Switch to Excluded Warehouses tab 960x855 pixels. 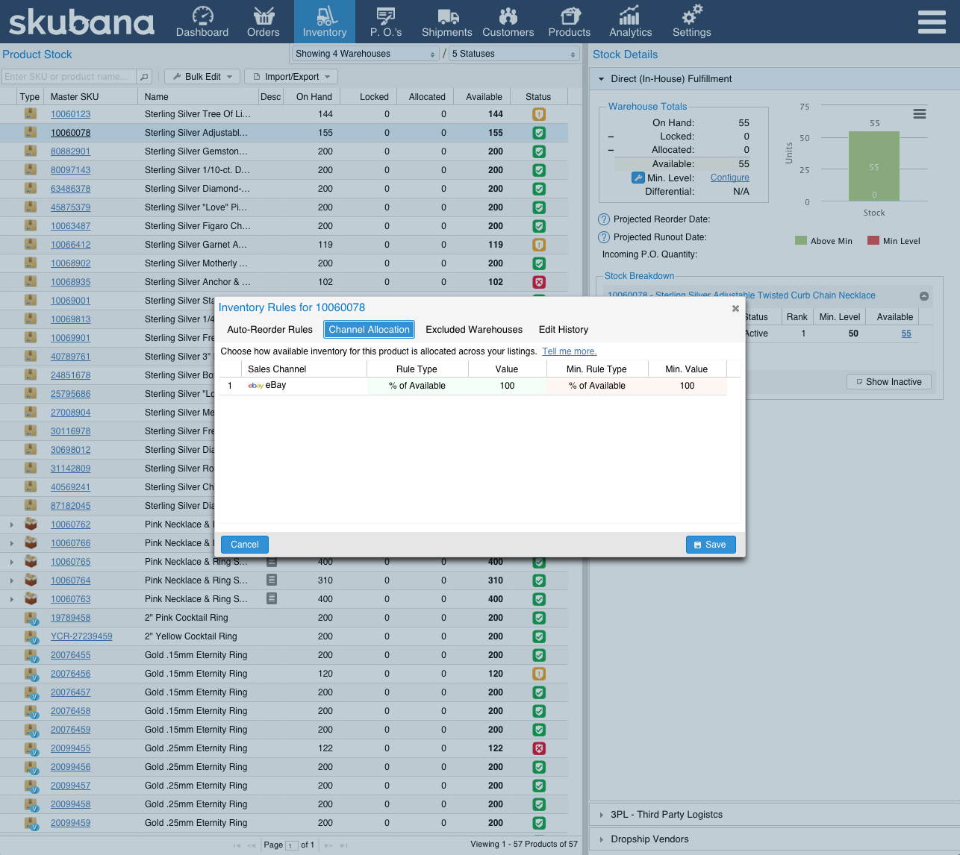pyautogui.click(x=474, y=330)
